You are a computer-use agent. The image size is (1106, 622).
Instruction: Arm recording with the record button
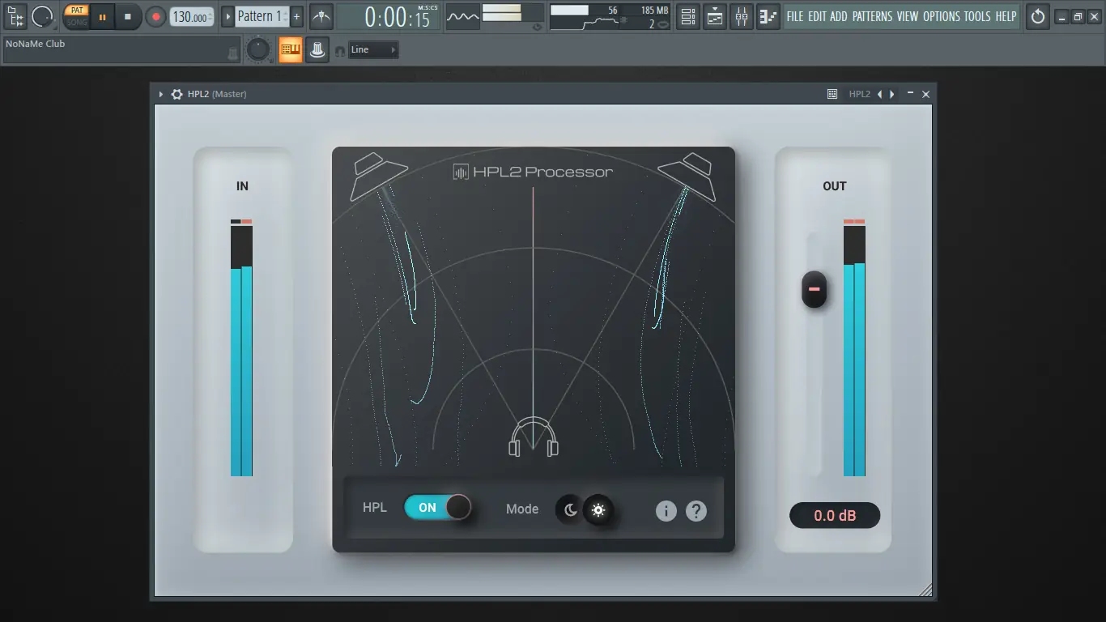(155, 16)
